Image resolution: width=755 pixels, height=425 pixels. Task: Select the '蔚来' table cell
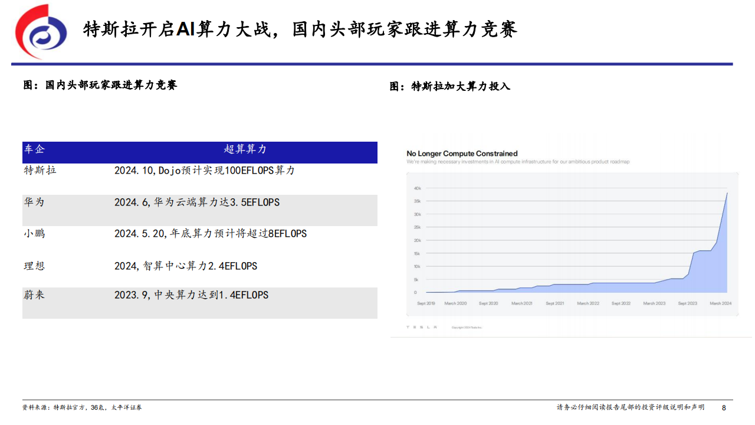pyautogui.click(x=34, y=294)
